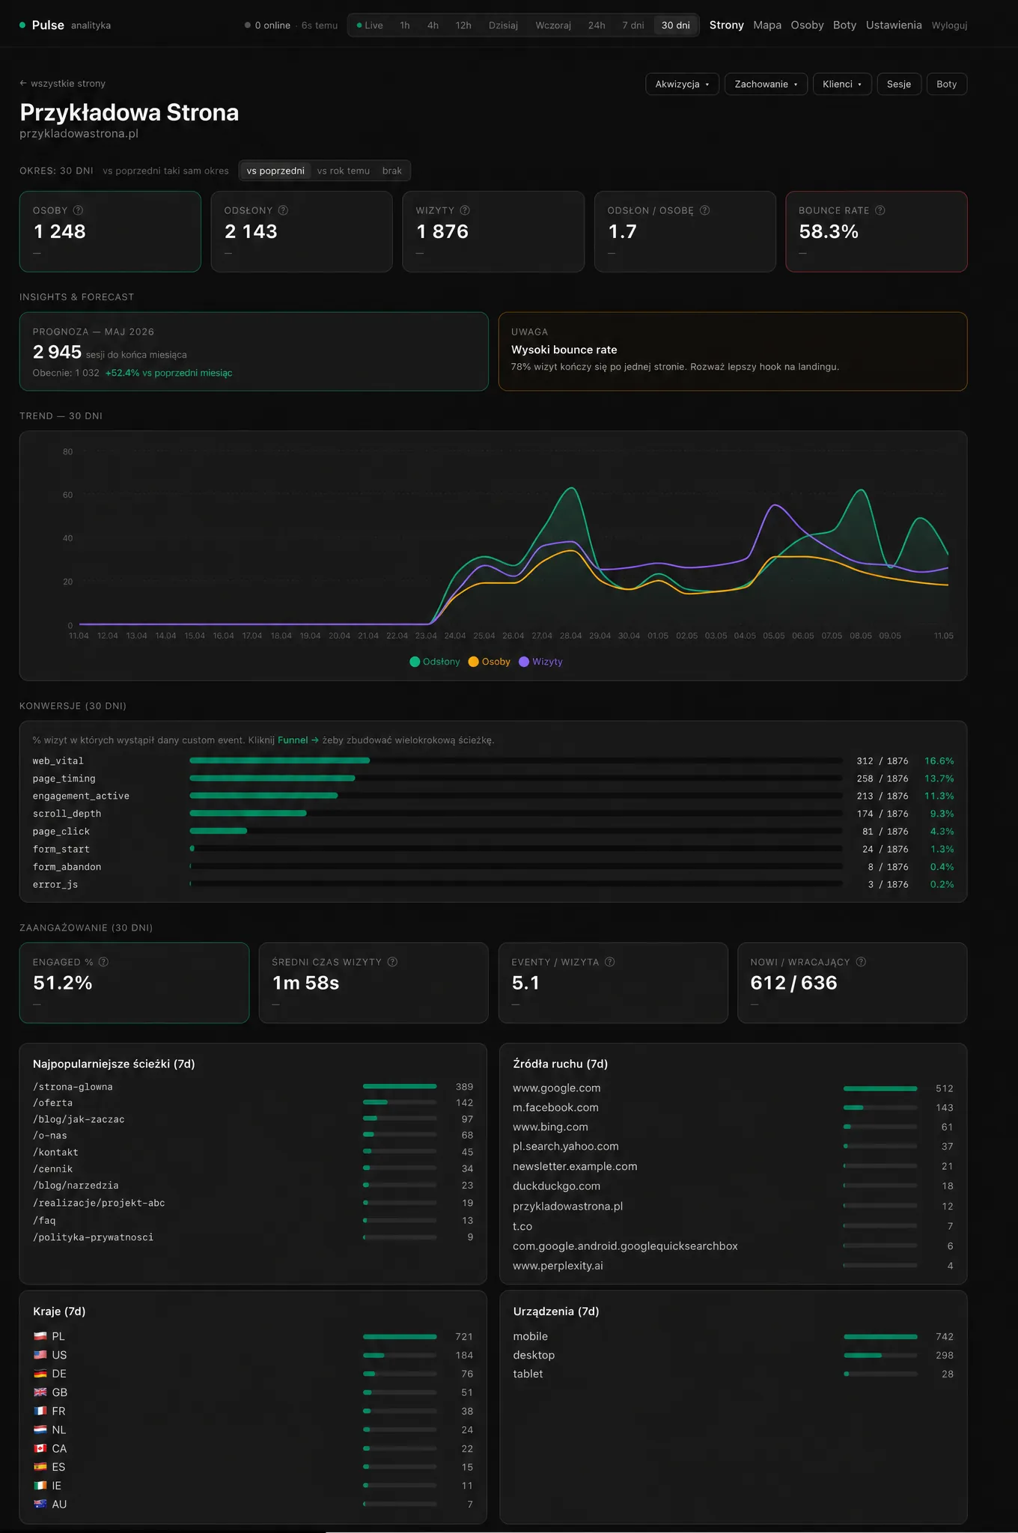The image size is (1018, 1533).
Task: Select the 'vs rok temu' comparison option
Action: tap(344, 171)
